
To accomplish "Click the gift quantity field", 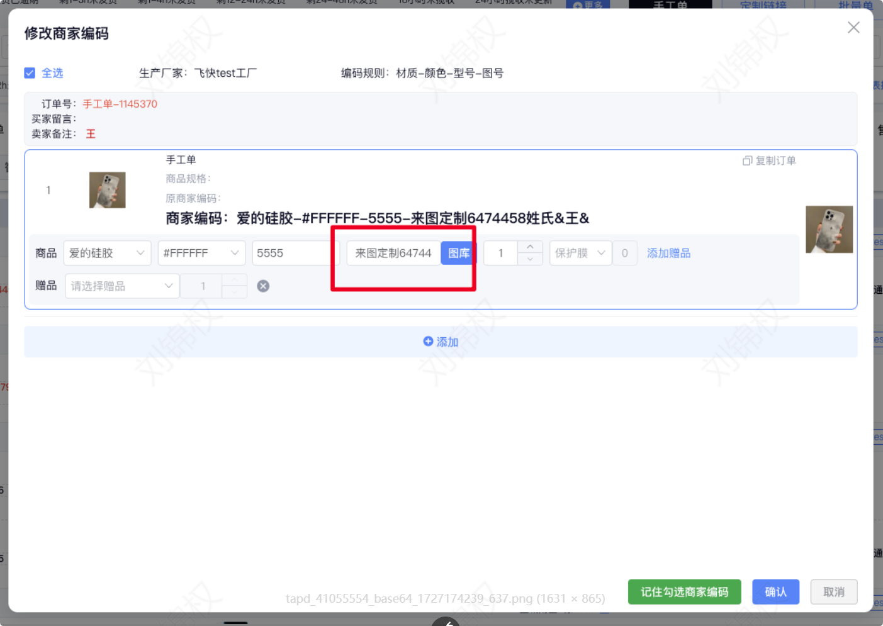I will click(203, 286).
